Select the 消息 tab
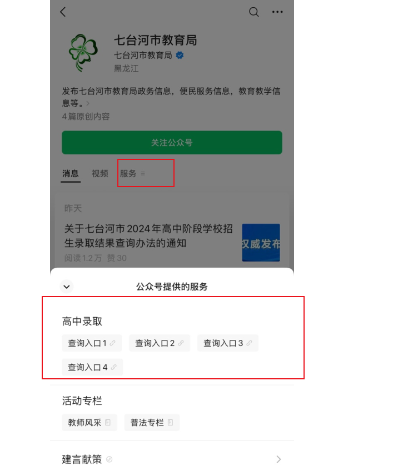398x476 pixels. [71, 174]
